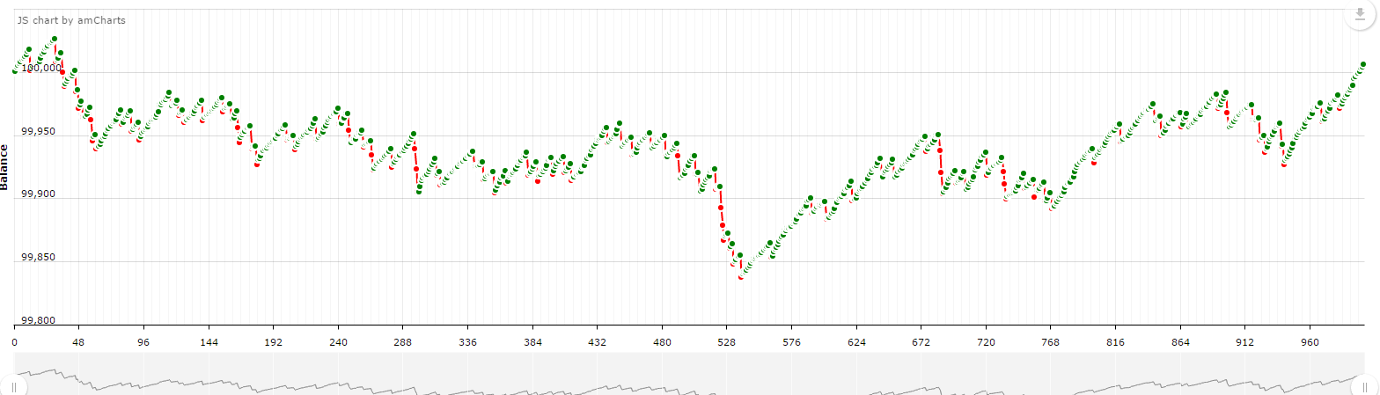Click the 100,000 value axis label

click(x=41, y=68)
